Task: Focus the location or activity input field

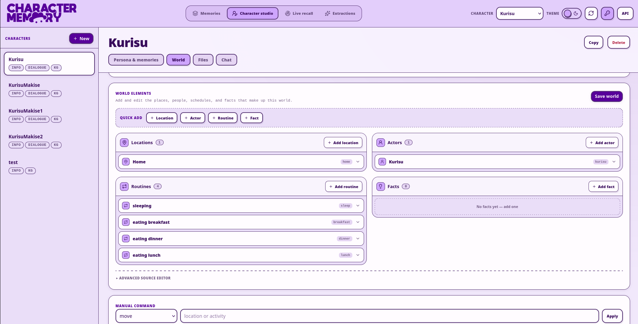Action: pos(389,316)
